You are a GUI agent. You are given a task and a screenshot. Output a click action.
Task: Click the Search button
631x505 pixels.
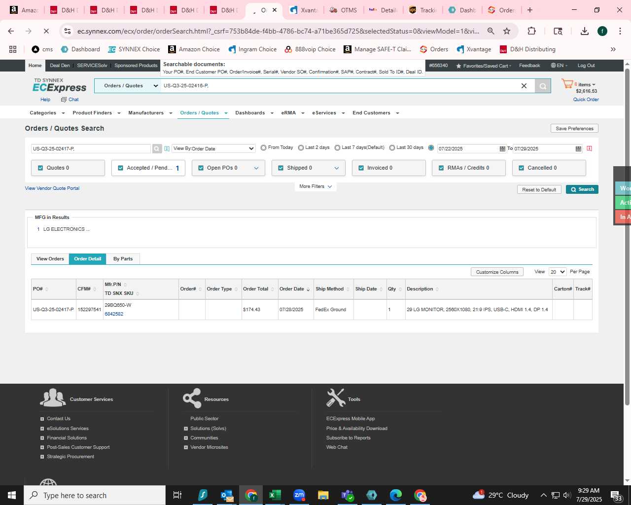582,189
